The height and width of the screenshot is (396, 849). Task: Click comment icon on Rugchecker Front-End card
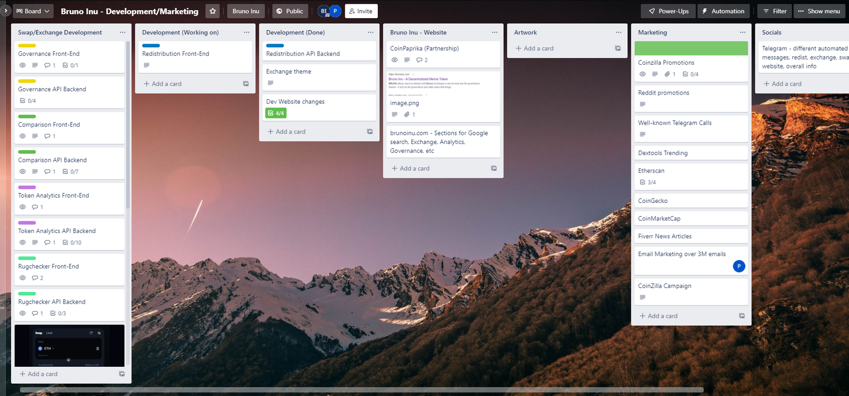pos(35,278)
